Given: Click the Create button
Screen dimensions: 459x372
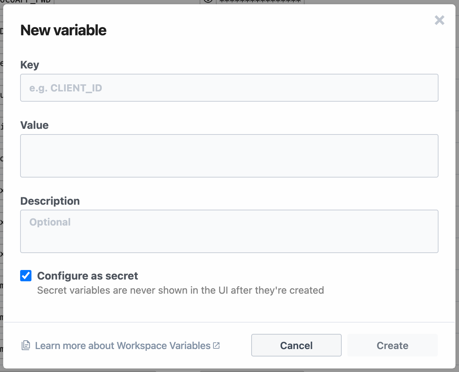Looking at the screenshot, I should [393, 345].
